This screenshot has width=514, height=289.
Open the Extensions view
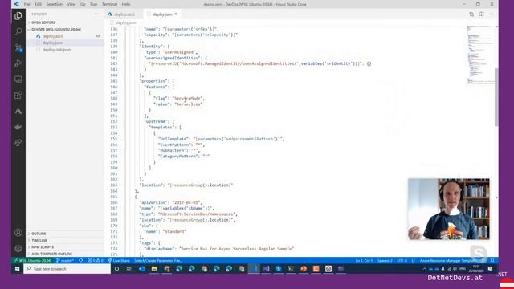(18, 96)
